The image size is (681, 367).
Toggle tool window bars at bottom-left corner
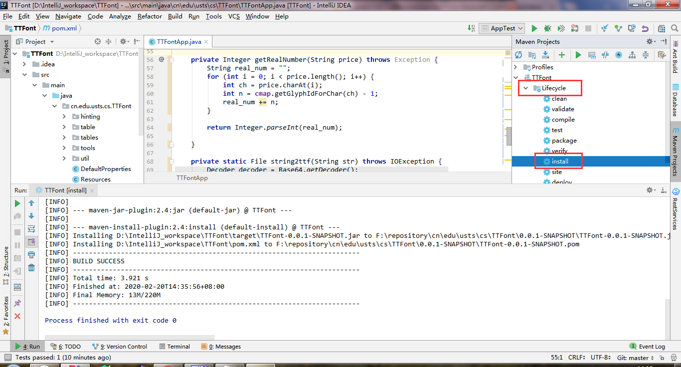pos(7,358)
